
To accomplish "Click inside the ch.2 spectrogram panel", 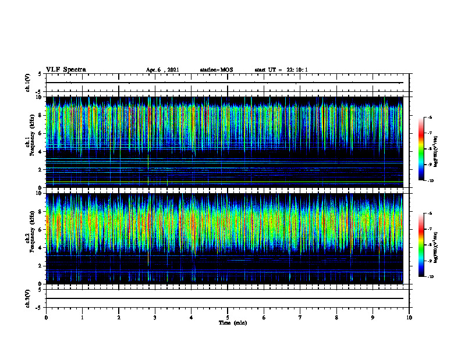I will point(225,238).
